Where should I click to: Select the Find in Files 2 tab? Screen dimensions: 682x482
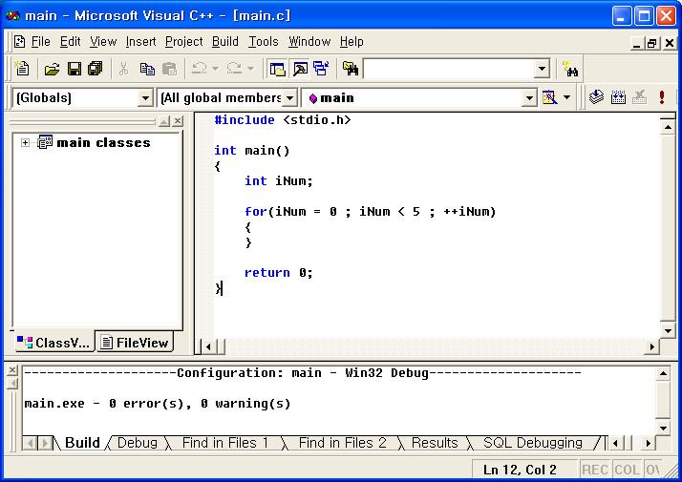[x=342, y=443]
